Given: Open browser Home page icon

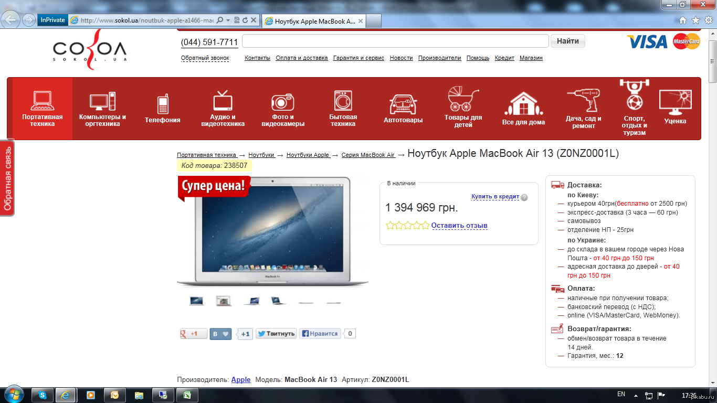Looking at the screenshot, I should pos(683,20).
